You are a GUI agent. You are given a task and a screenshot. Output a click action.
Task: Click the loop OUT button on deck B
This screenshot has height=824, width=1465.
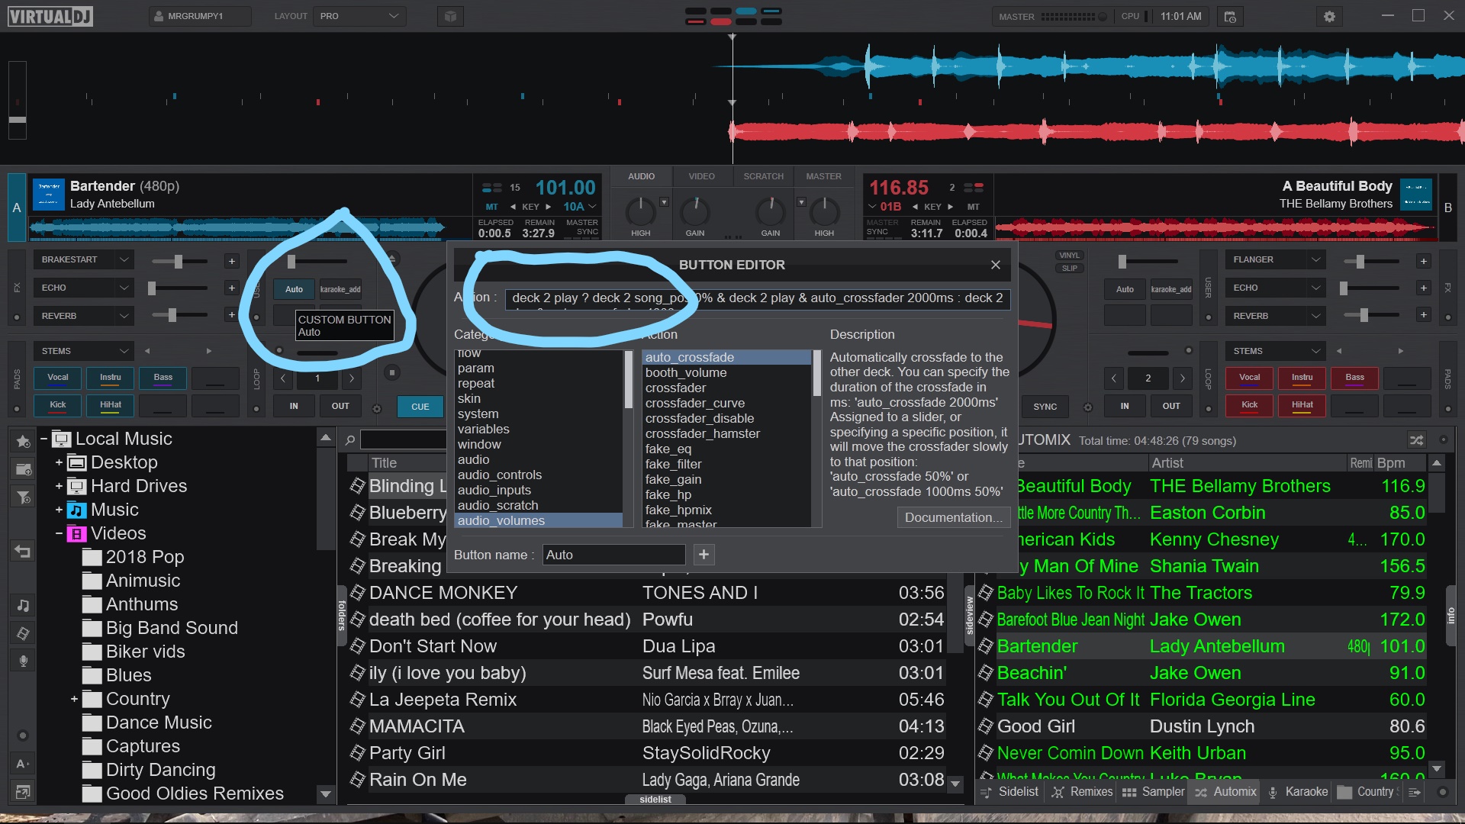point(1171,407)
